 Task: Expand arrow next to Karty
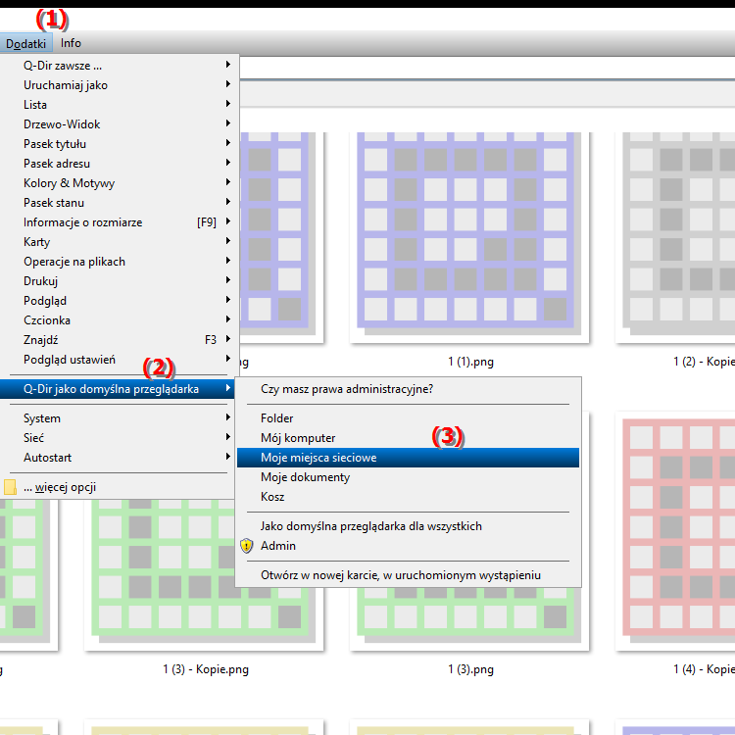227,240
